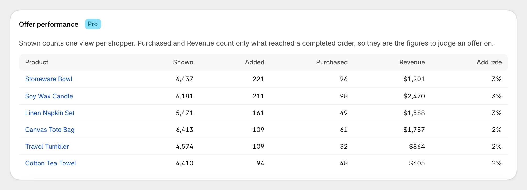Click Purchased count 49 for Linen Napkin Set
Screen dimensions: 527x190
[x=344, y=113]
